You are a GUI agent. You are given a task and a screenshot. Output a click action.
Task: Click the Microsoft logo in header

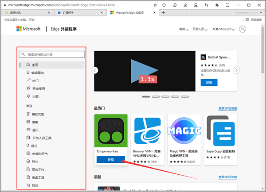pos(30,29)
